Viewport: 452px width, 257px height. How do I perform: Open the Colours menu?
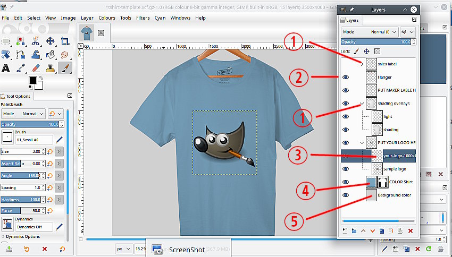click(x=107, y=18)
